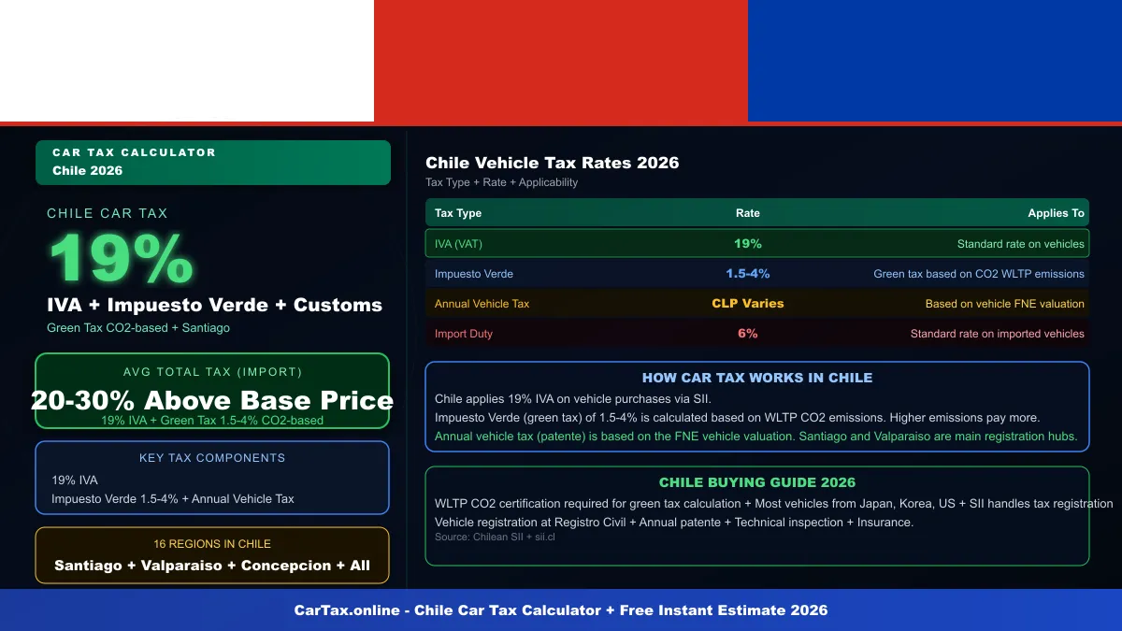The width and height of the screenshot is (1122, 631).
Task: Click 'Impuesto Verde 1.5-4% + Annual Vehicle Tax' line
Action: point(173,499)
